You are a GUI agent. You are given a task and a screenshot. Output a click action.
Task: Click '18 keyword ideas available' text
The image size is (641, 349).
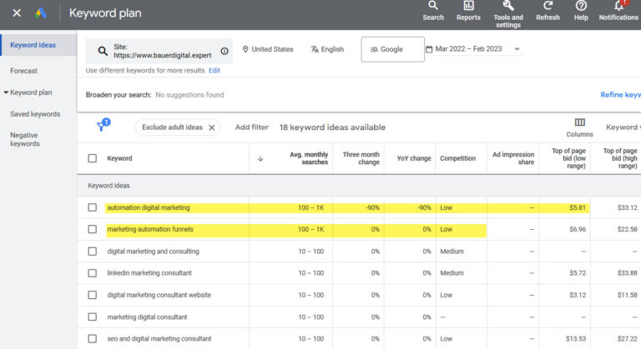click(x=332, y=127)
